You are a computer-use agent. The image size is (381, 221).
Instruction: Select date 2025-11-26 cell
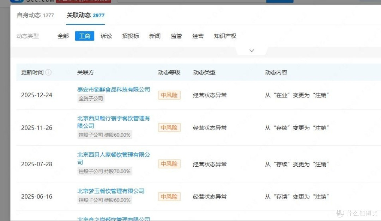[x=37, y=128]
